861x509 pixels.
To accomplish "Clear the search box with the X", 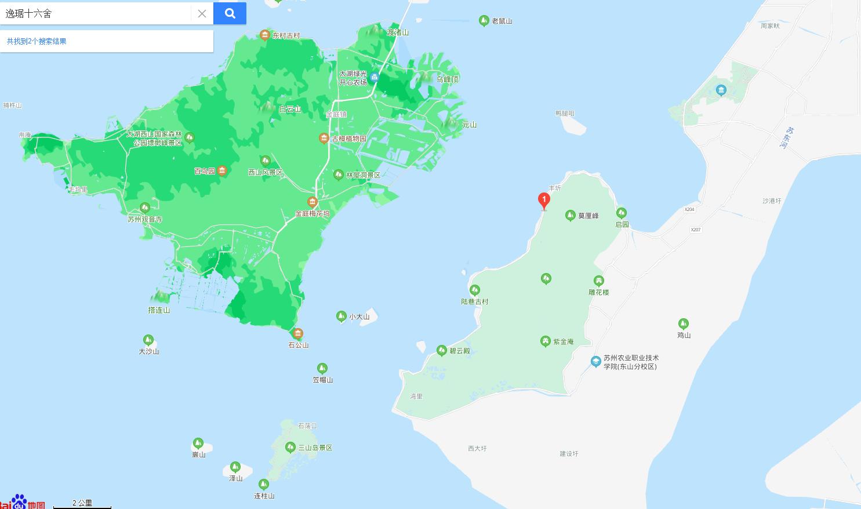I will click(202, 13).
